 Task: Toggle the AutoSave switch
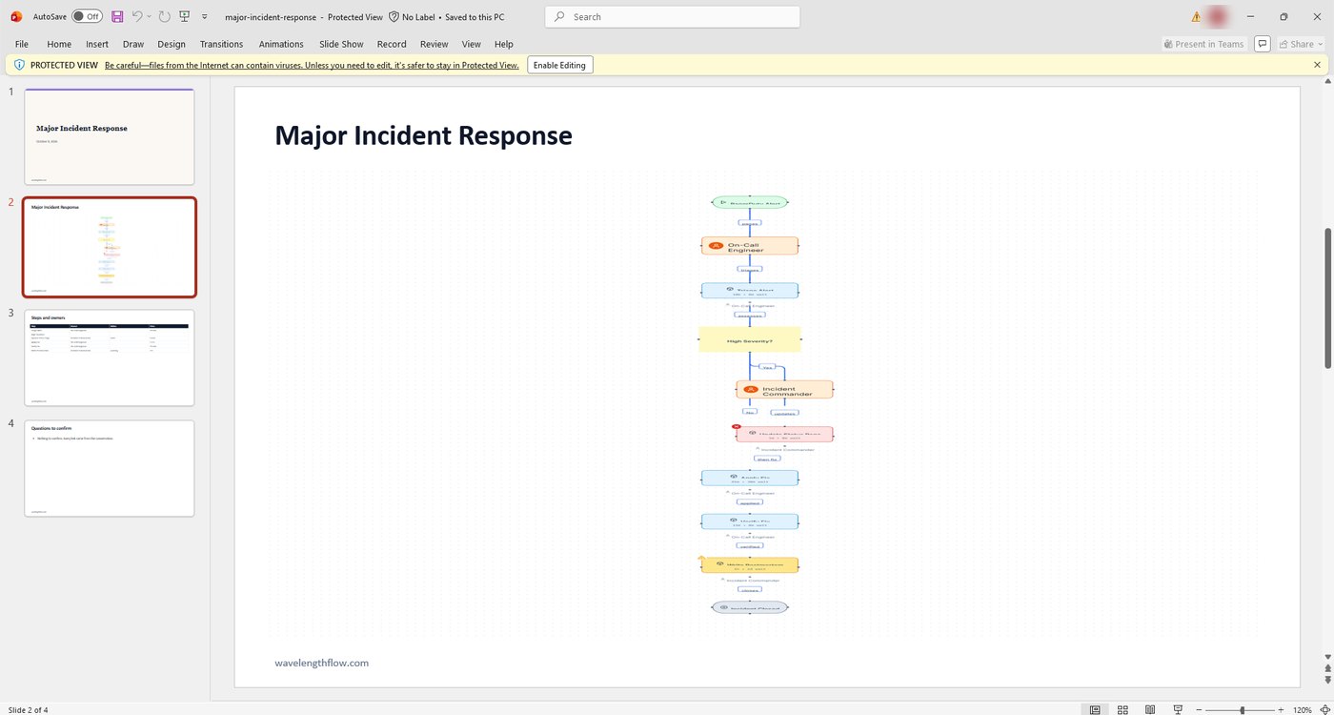(x=88, y=16)
